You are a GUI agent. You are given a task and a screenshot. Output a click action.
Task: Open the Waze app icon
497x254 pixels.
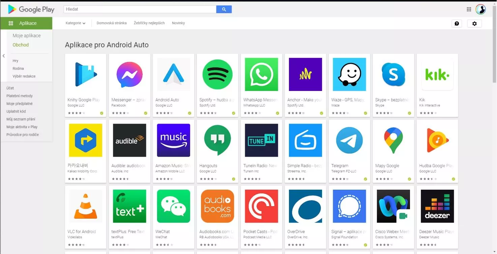click(349, 74)
